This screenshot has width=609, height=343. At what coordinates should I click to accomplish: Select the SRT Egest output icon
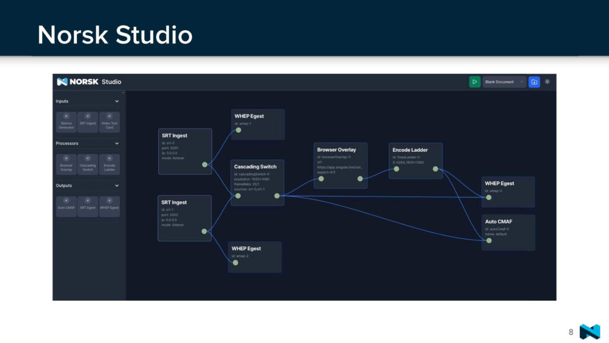(87, 206)
